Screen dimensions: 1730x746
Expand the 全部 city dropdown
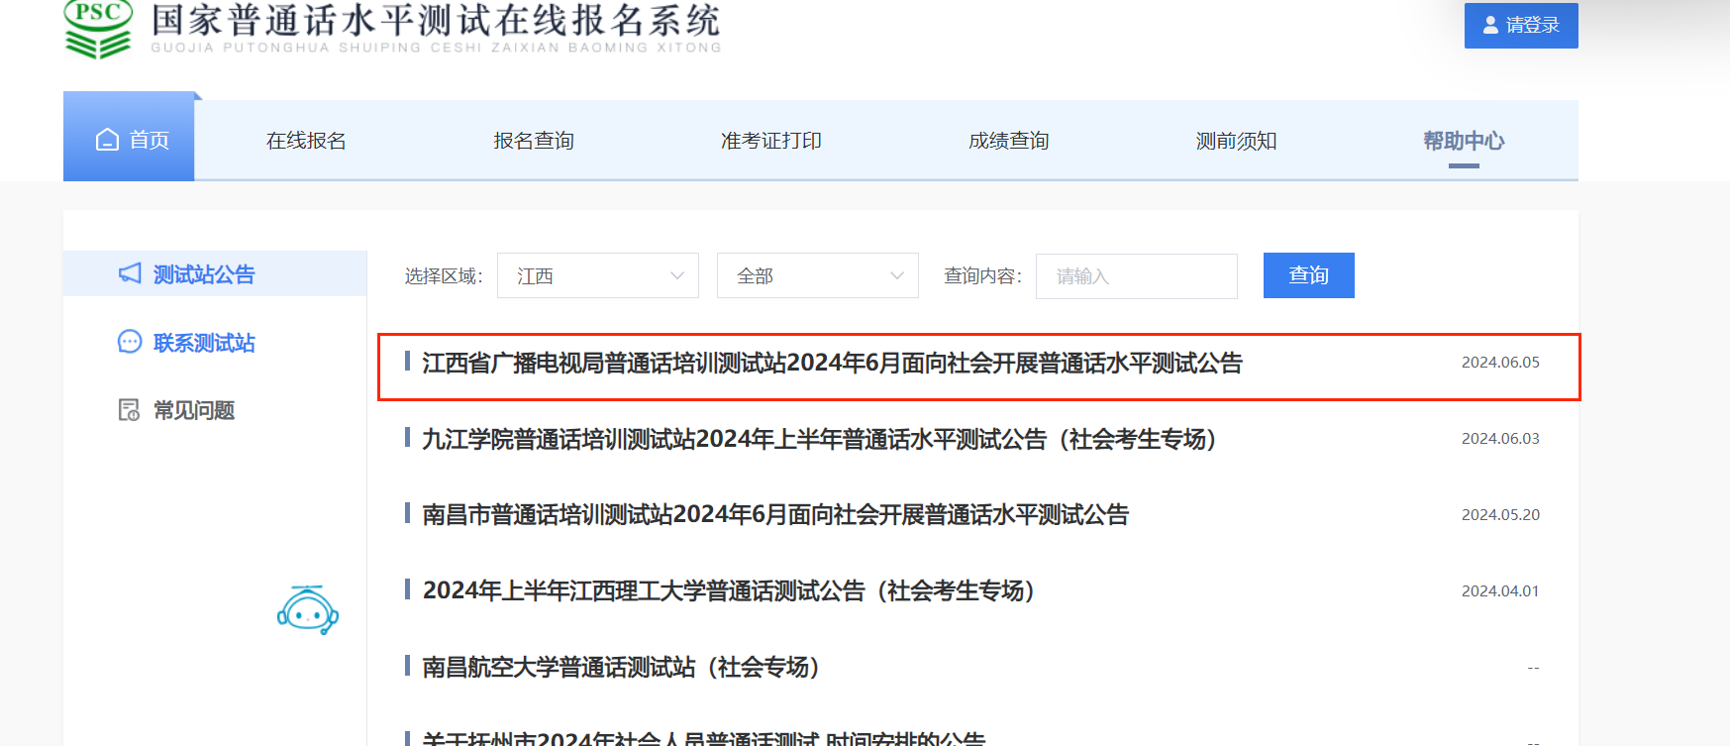click(x=818, y=275)
